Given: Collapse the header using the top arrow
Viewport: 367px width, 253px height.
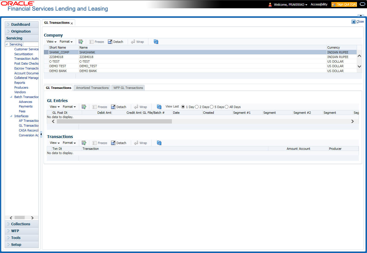Looking at the screenshot, I should point(360,15).
